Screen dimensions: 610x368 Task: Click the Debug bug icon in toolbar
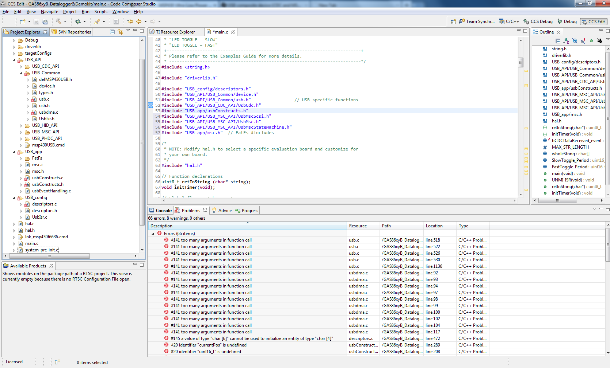(78, 21)
